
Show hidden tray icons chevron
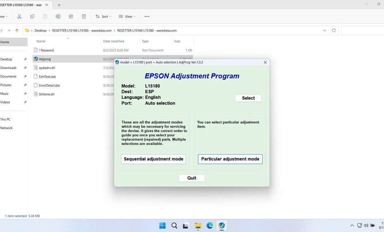(x=352, y=225)
